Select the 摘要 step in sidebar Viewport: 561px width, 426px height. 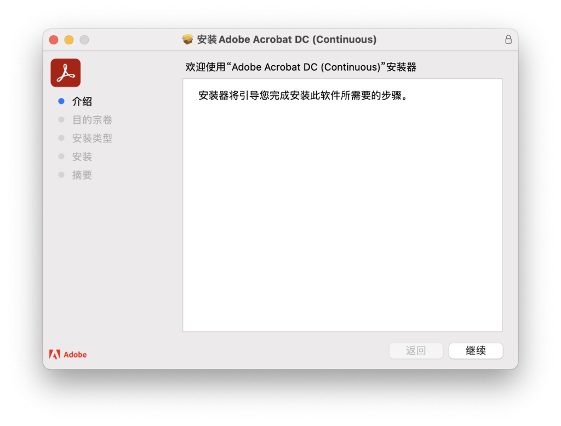click(82, 175)
